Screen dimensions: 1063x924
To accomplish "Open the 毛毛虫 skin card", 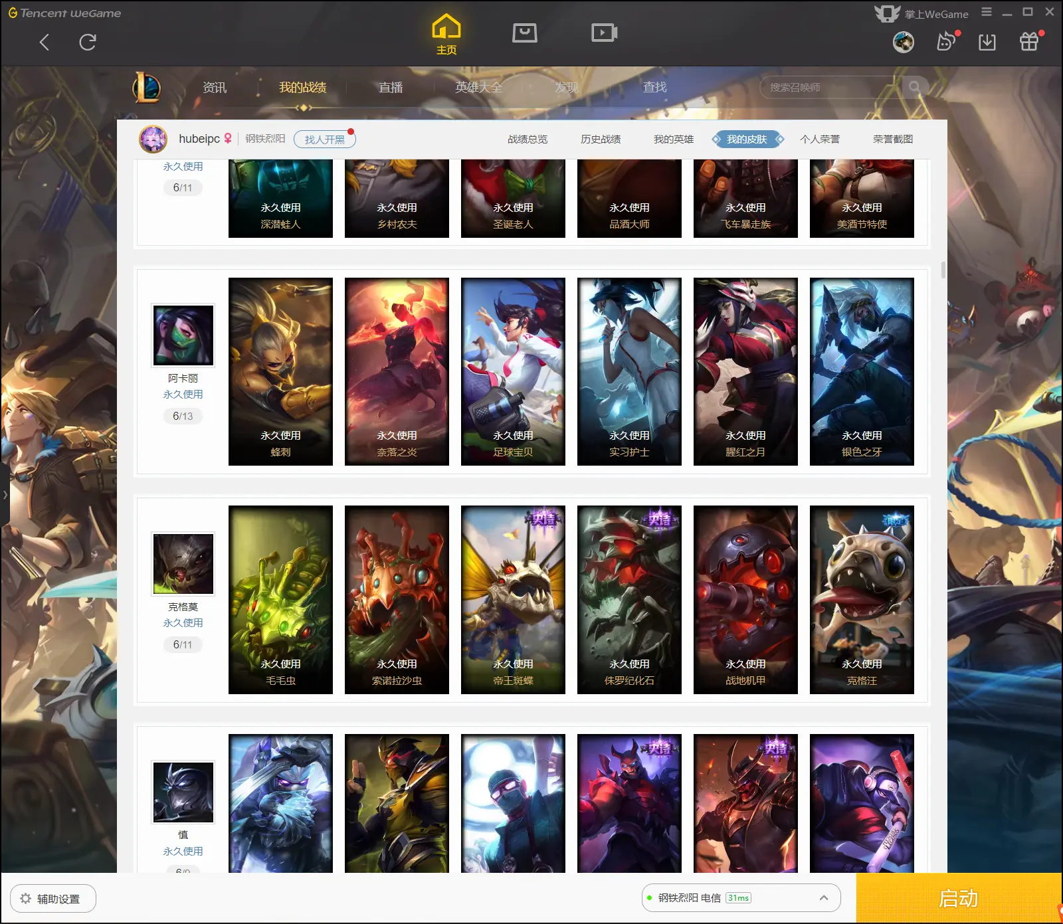I will pyautogui.click(x=280, y=600).
